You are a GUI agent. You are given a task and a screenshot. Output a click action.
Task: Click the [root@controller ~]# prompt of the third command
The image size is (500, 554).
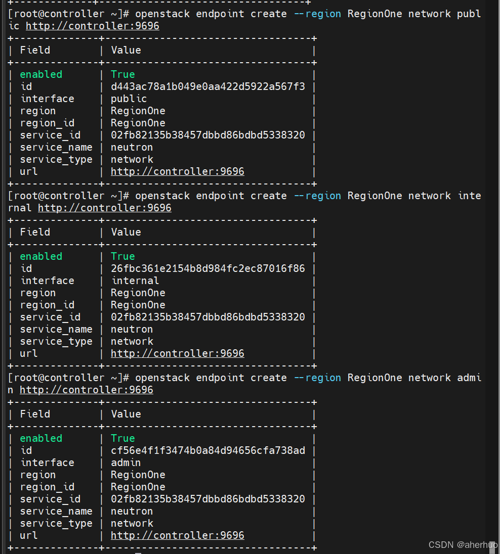[68, 378]
